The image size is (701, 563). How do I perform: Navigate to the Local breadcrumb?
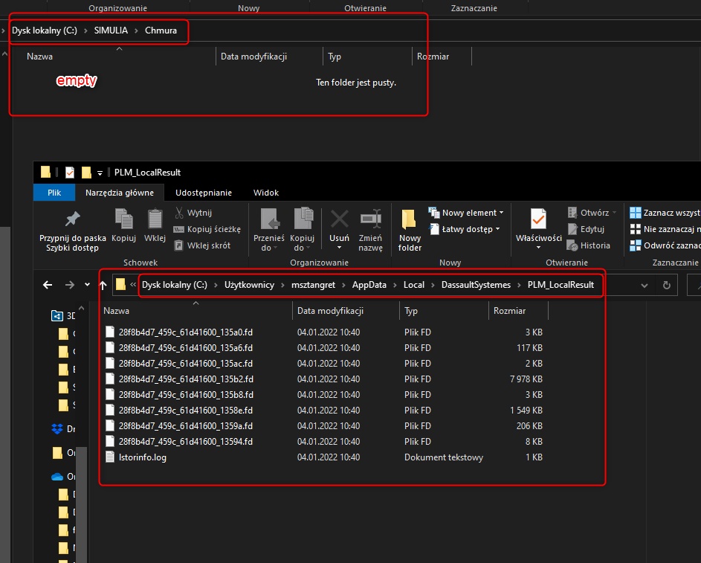(x=413, y=285)
